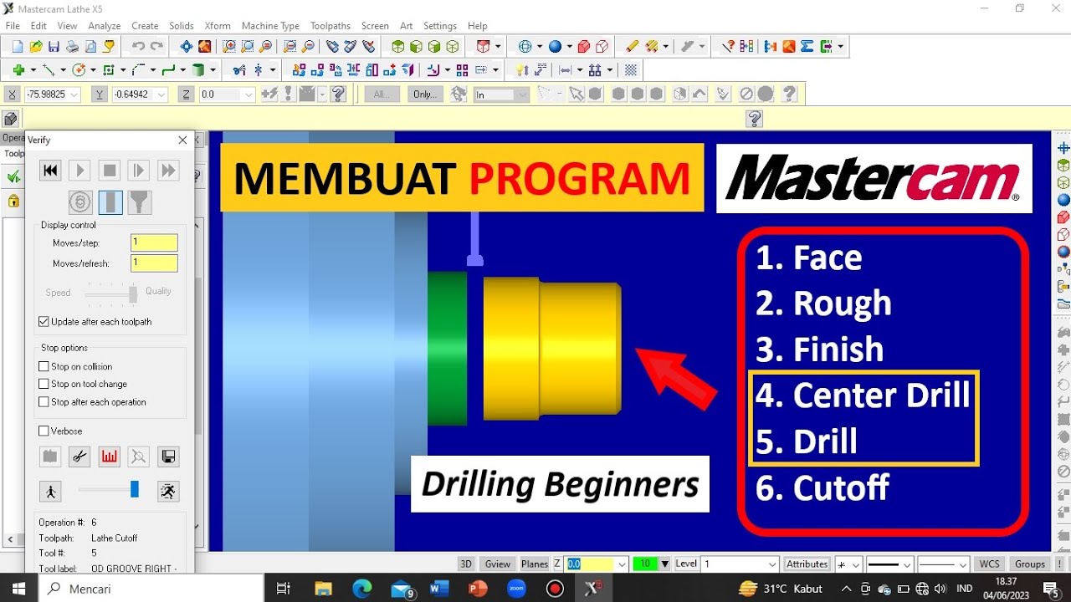The image size is (1071, 602).
Task: Redo the last action
Action: pos(156,47)
